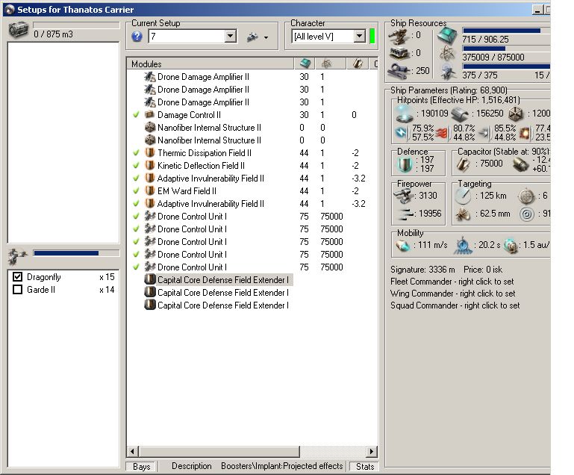Click the horizontal scrollbar thumb

[x=219, y=452]
